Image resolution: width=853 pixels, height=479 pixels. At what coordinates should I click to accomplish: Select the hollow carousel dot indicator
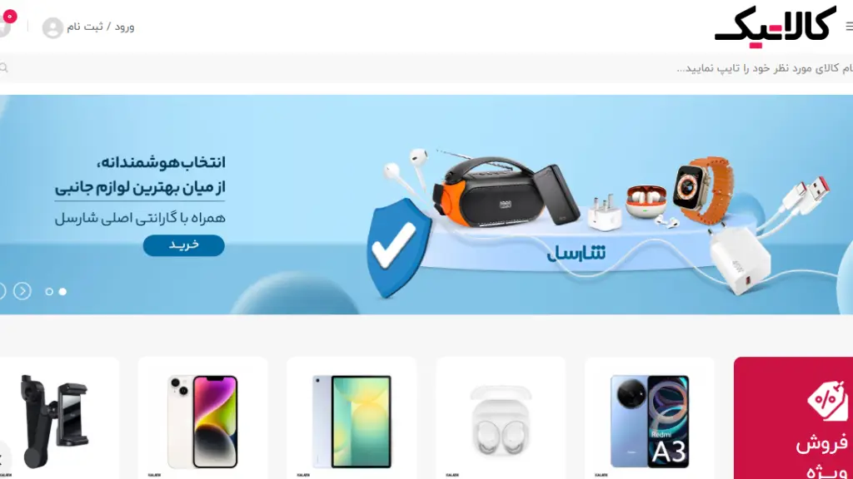[x=49, y=292]
